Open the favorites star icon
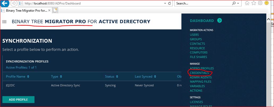The image size is (274, 107). 254,3
